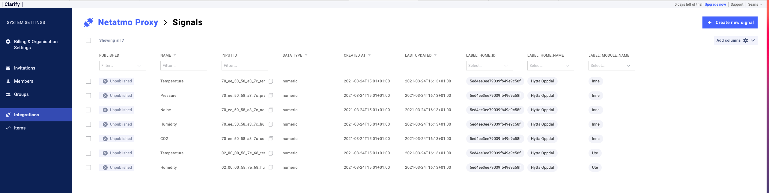Screen dimensions: 769x193
Task: Toggle the select-all signals checkbox
Action: point(88,40)
